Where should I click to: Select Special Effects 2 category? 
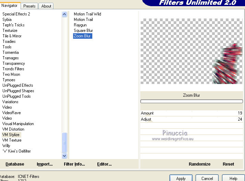(16, 14)
